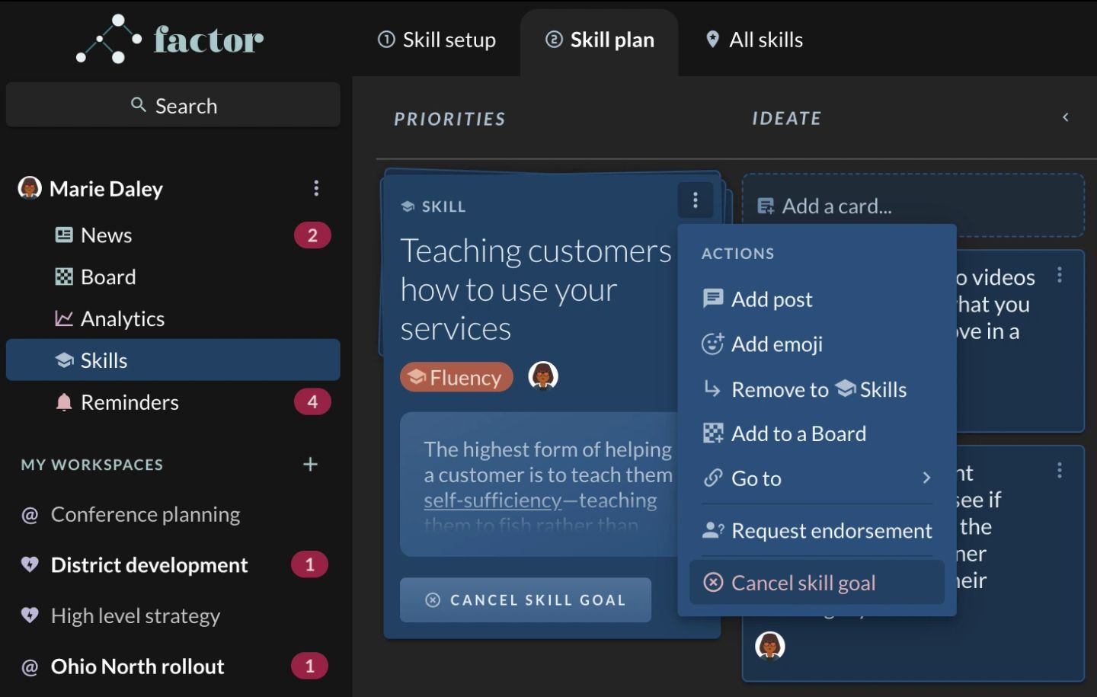Select Cancel skill goal in the Actions menu
The width and height of the screenshot is (1097, 697).
click(x=817, y=583)
